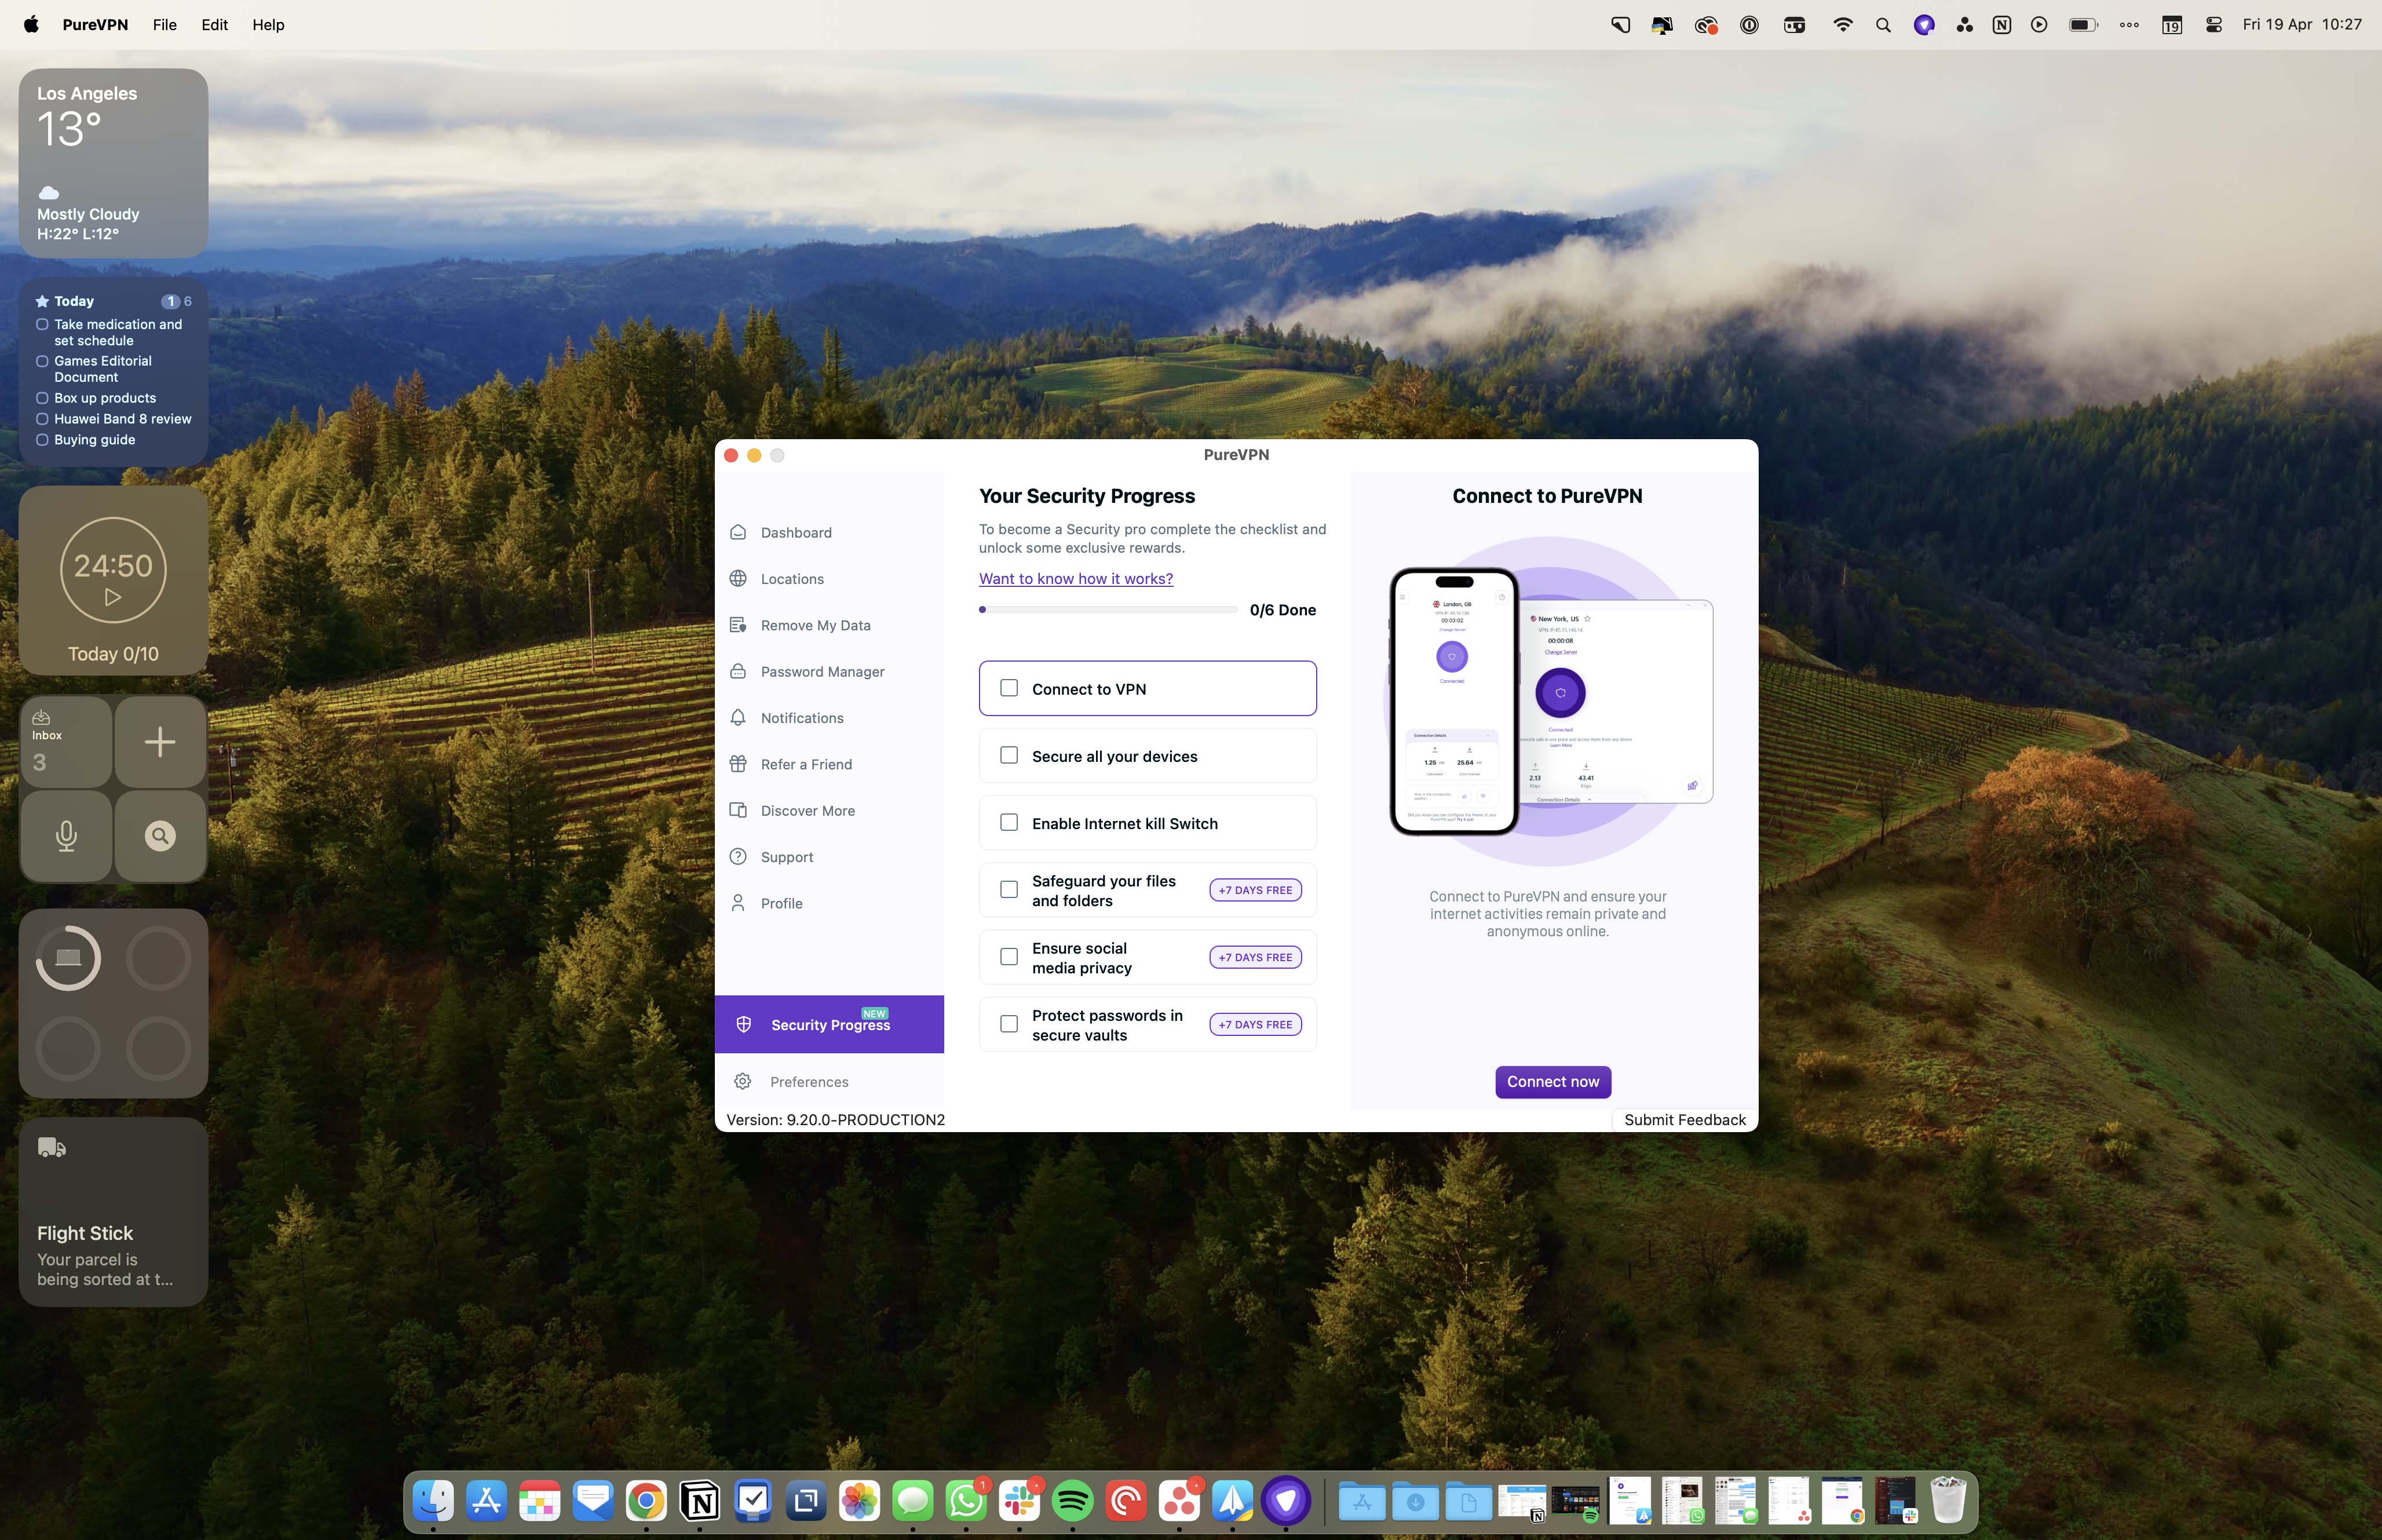The height and width of the screenshot is (1540, 2382).
Task: Check the Connect to VPN checkbox
Action: coord(1009,688)
